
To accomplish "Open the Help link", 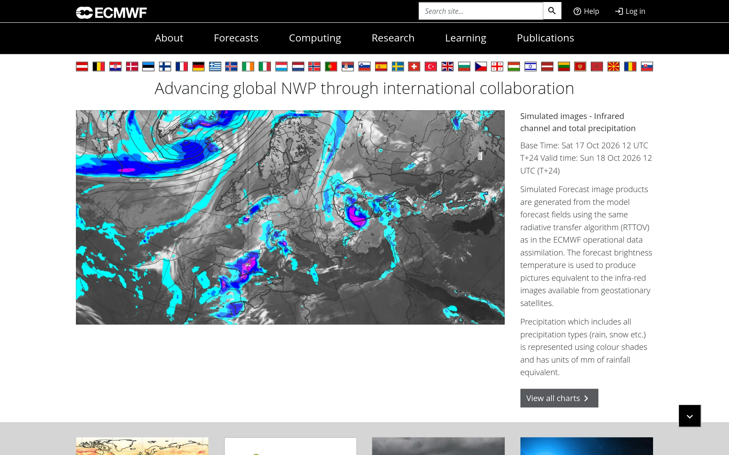I will (x=586, y=11).
